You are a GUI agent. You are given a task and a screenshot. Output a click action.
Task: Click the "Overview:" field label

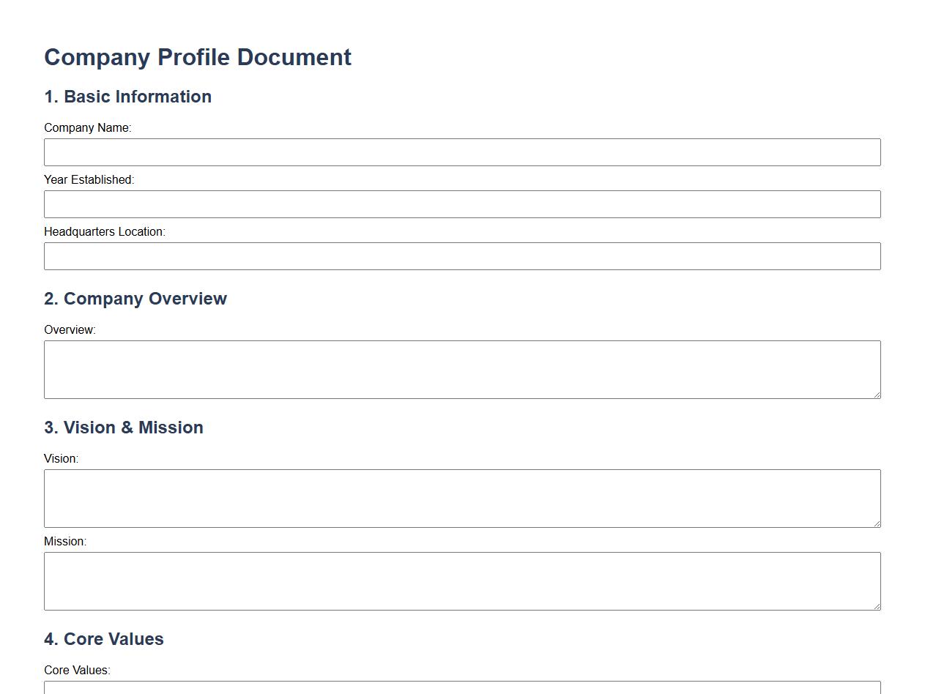pos(70,330)
